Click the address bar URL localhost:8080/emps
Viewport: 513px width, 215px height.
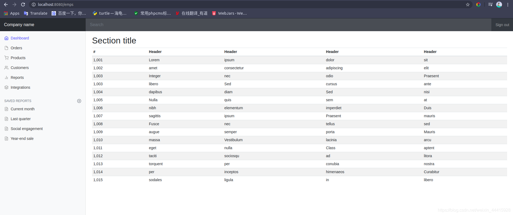click(x=56, y=5)
